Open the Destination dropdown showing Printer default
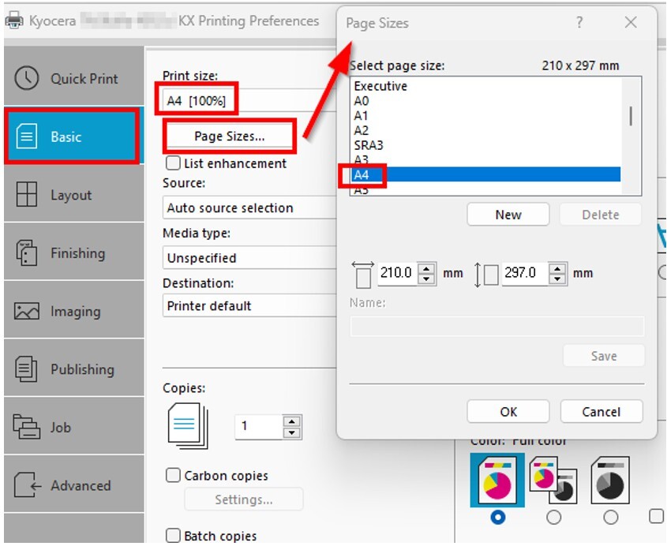667x546 pixels. pos(249,305)
